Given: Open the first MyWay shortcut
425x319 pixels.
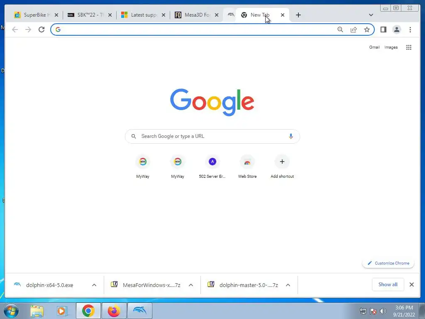Looking at the screenshot, I should pos(143,167).
